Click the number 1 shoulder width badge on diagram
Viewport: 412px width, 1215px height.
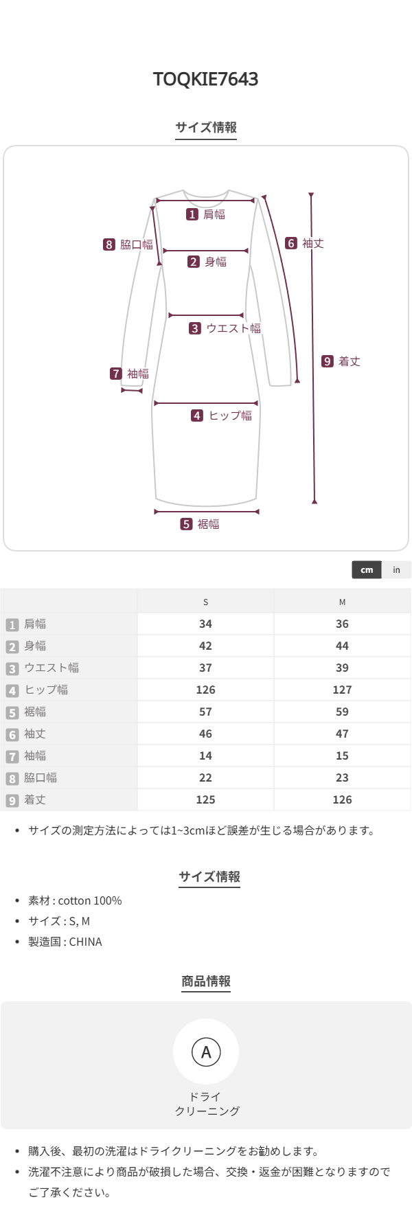pos(192,214)
